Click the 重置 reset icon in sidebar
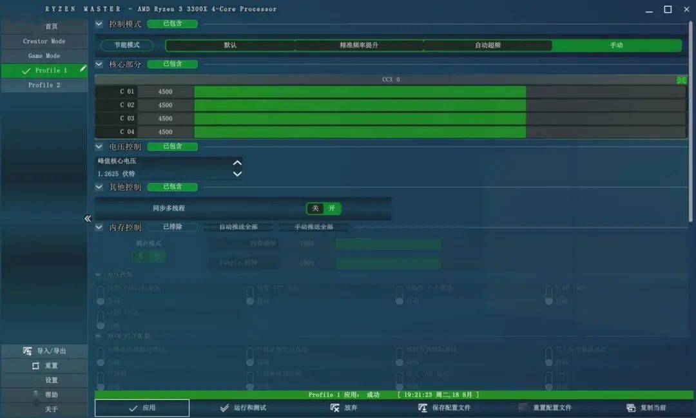Viewport: 696px width, 418px height. pos(35,366)
